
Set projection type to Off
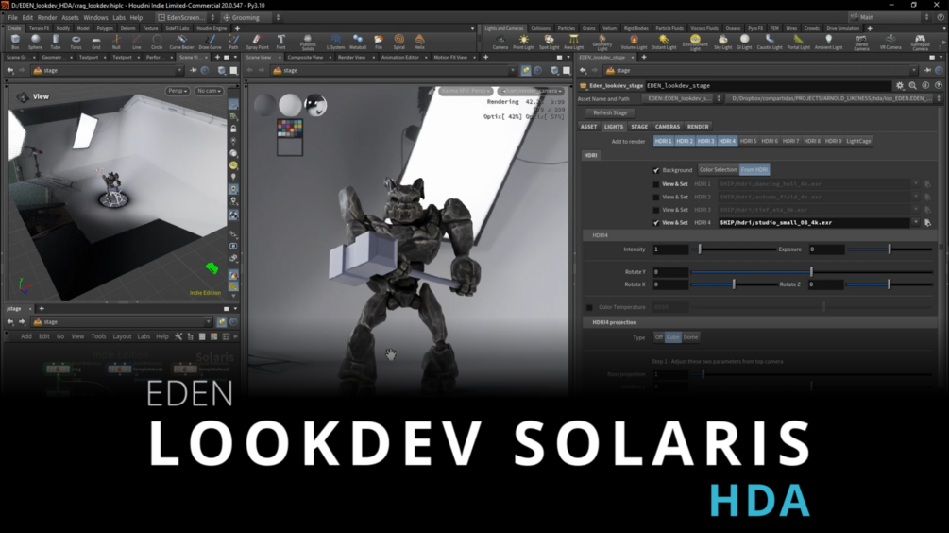(658, 337)
